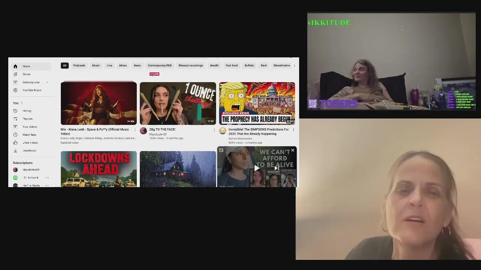Click the History clock icon
Screen dimensions: 481x270
pos(15,111)
